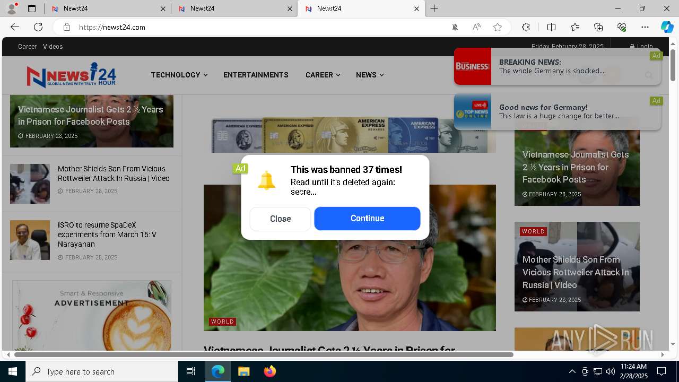Open ISRO to resume SpaDeX article
Image resolution: width=679 pixels, height=382 pixels.
click(107, 235)
